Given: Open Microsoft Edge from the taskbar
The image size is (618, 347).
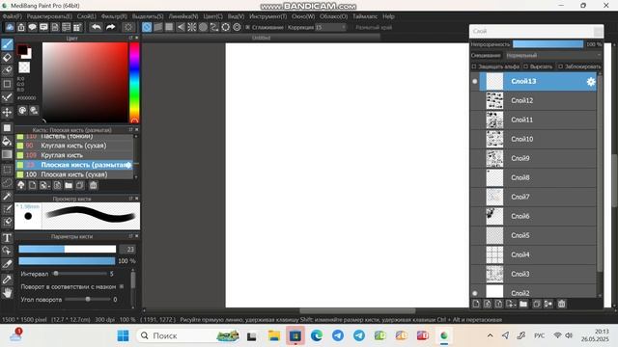Looking at the screenshot, I should [317, 335].
